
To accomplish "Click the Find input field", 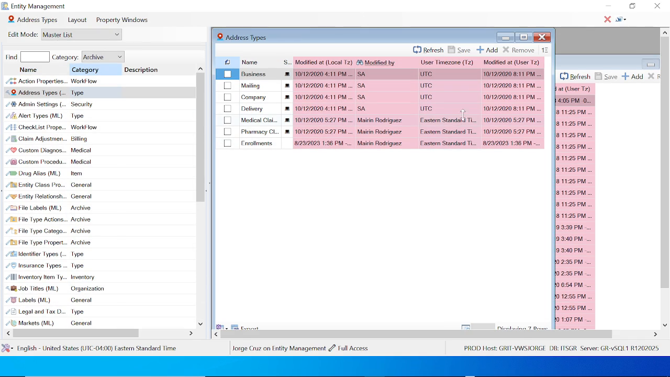I will 35,57.
